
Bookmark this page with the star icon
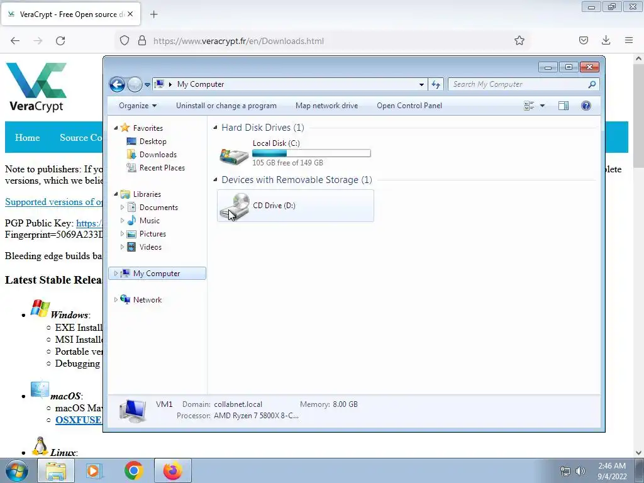click(519, 40)
